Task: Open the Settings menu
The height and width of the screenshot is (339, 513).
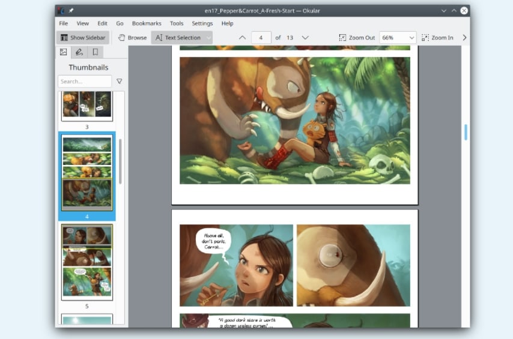Action: [x=202, y=23]
